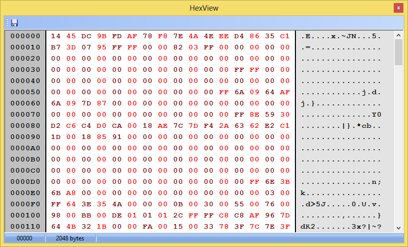The width and height of the screenshot is (408, 247).
Task: Click byte 64 in row 000050
Action: [x=270, y=92]
